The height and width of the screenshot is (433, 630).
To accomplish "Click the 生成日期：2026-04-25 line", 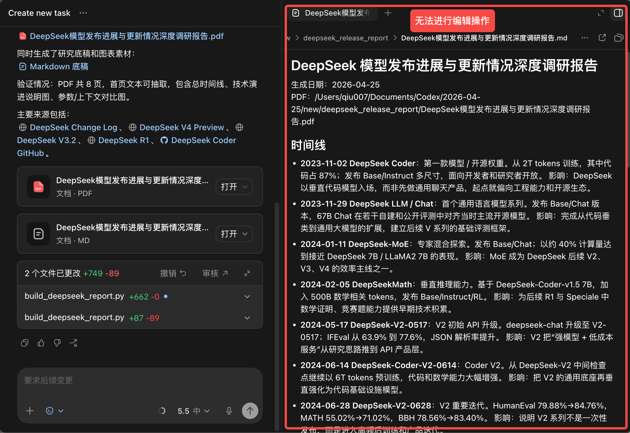I will click(x=335, y=85).
